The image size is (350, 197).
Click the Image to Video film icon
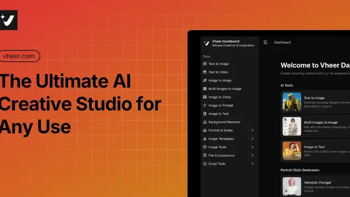click(x=205, y=97)
